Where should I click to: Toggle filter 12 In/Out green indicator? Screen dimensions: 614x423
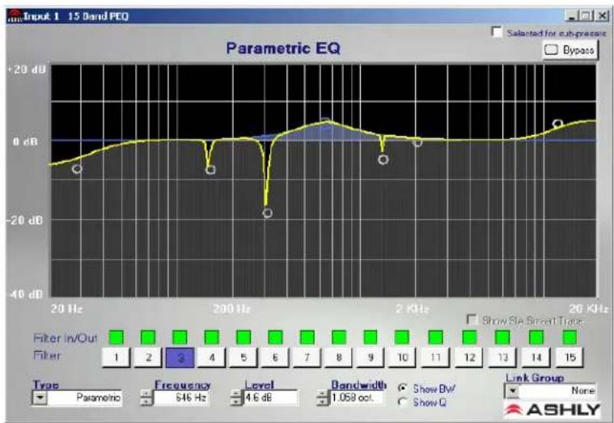click(469, 336)
